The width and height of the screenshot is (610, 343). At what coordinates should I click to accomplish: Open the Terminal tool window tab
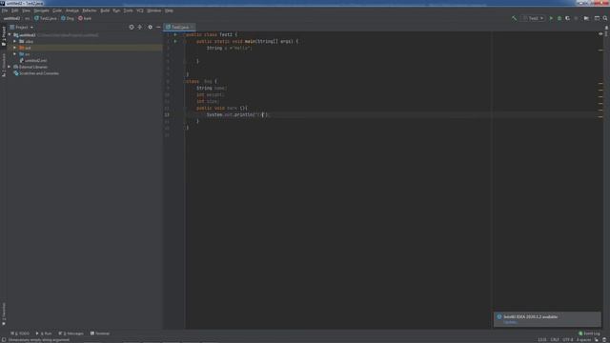(100, 333)
